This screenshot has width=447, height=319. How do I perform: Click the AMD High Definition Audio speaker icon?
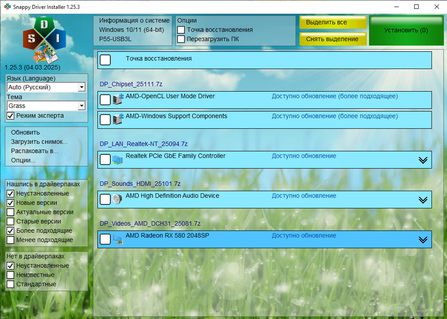click(117, 199)
